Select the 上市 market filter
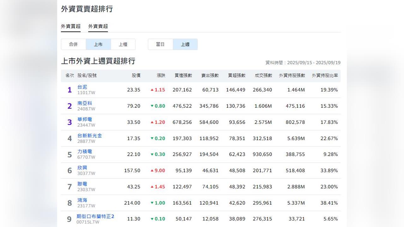The height and width of the screenshot is (227, 404). 98,44
